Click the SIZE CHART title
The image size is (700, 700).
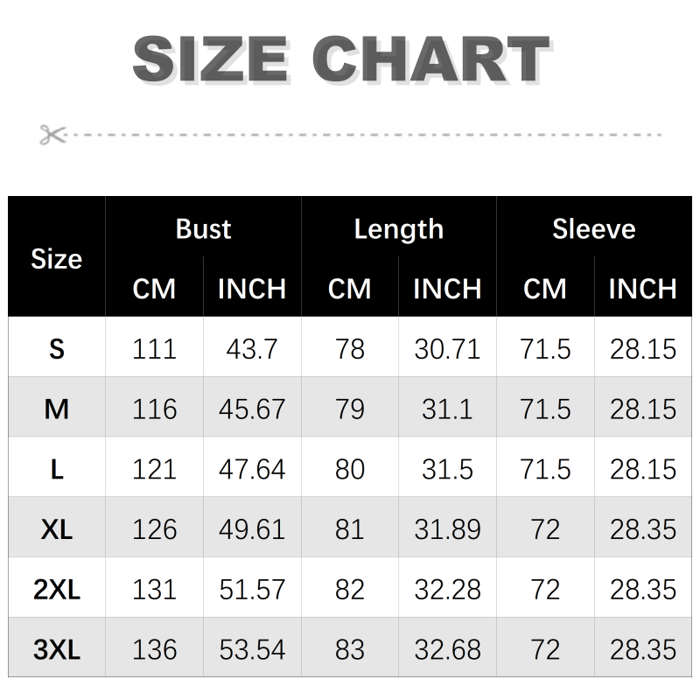click(x=340, y=61)
